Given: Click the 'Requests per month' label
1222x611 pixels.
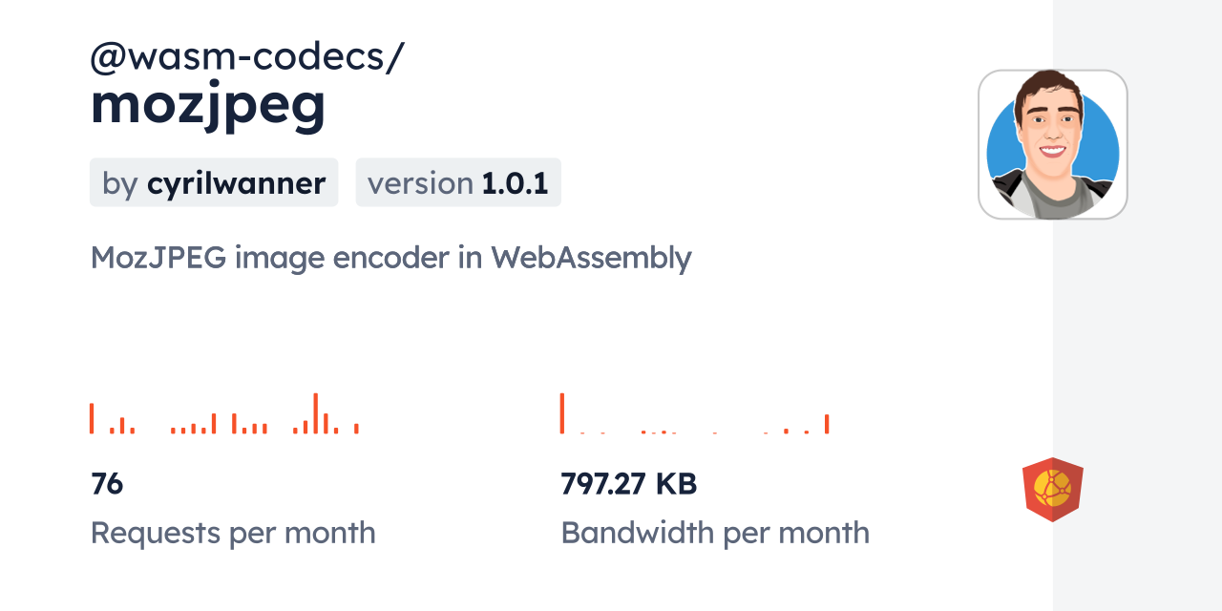Looking at the screenshot, I should coord(233,533).
